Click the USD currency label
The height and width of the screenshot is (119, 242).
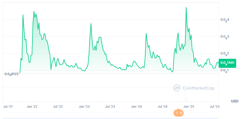pyautogui.click(x=235, y=101)
